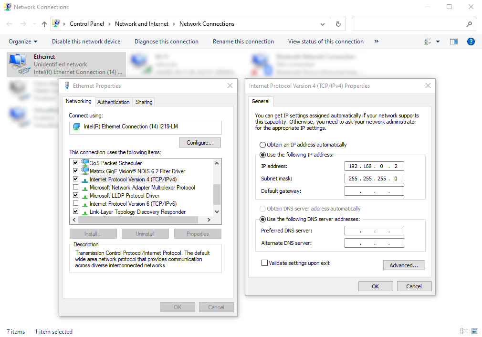482x337 pixels.
Task: Click the search magnifier icon
Action: 469,24
